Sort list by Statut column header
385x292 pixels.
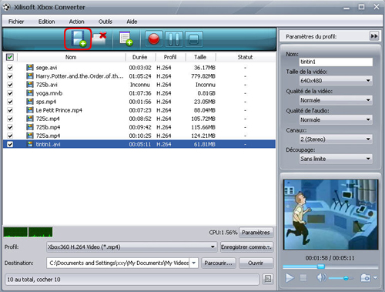click(245, 57)
